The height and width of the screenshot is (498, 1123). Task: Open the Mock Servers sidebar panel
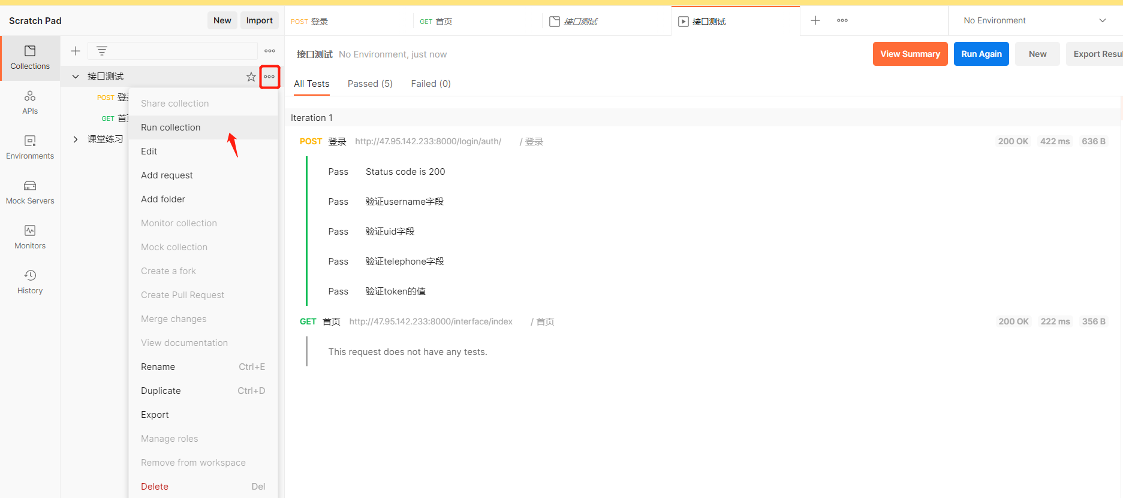click(30, 192)
